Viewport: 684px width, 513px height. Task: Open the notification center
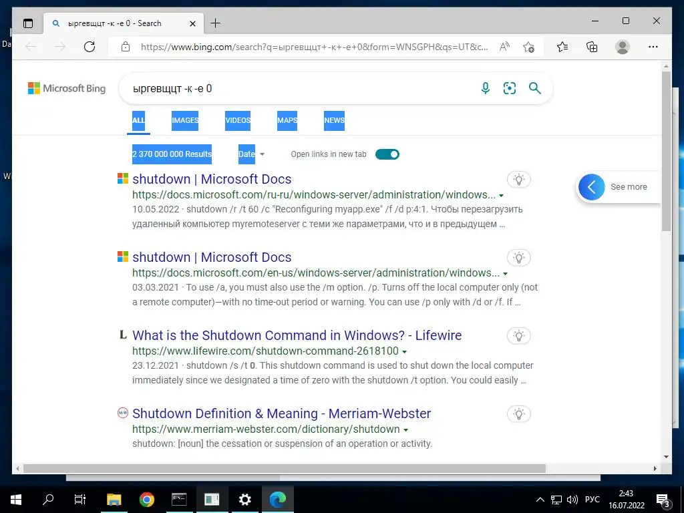(x=663, y=500)
